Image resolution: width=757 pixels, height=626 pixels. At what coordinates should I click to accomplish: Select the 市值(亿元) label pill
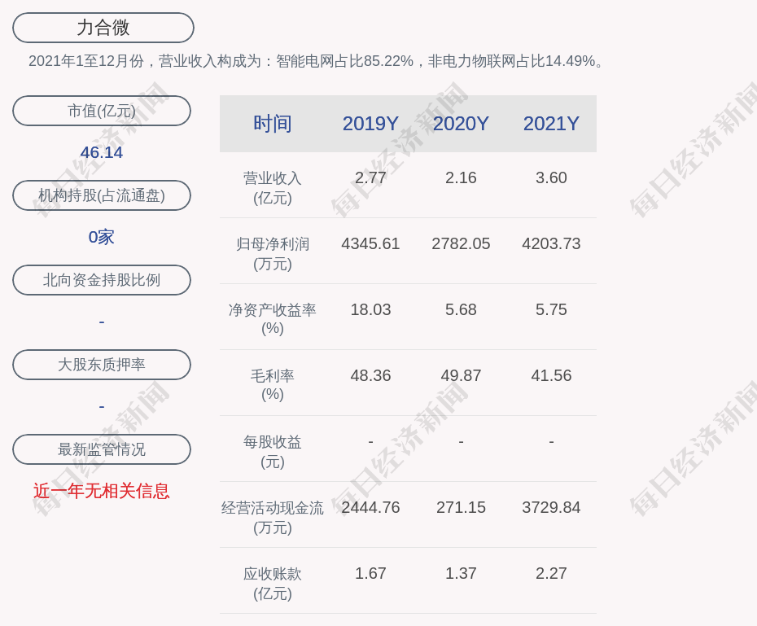pos(102,111)
